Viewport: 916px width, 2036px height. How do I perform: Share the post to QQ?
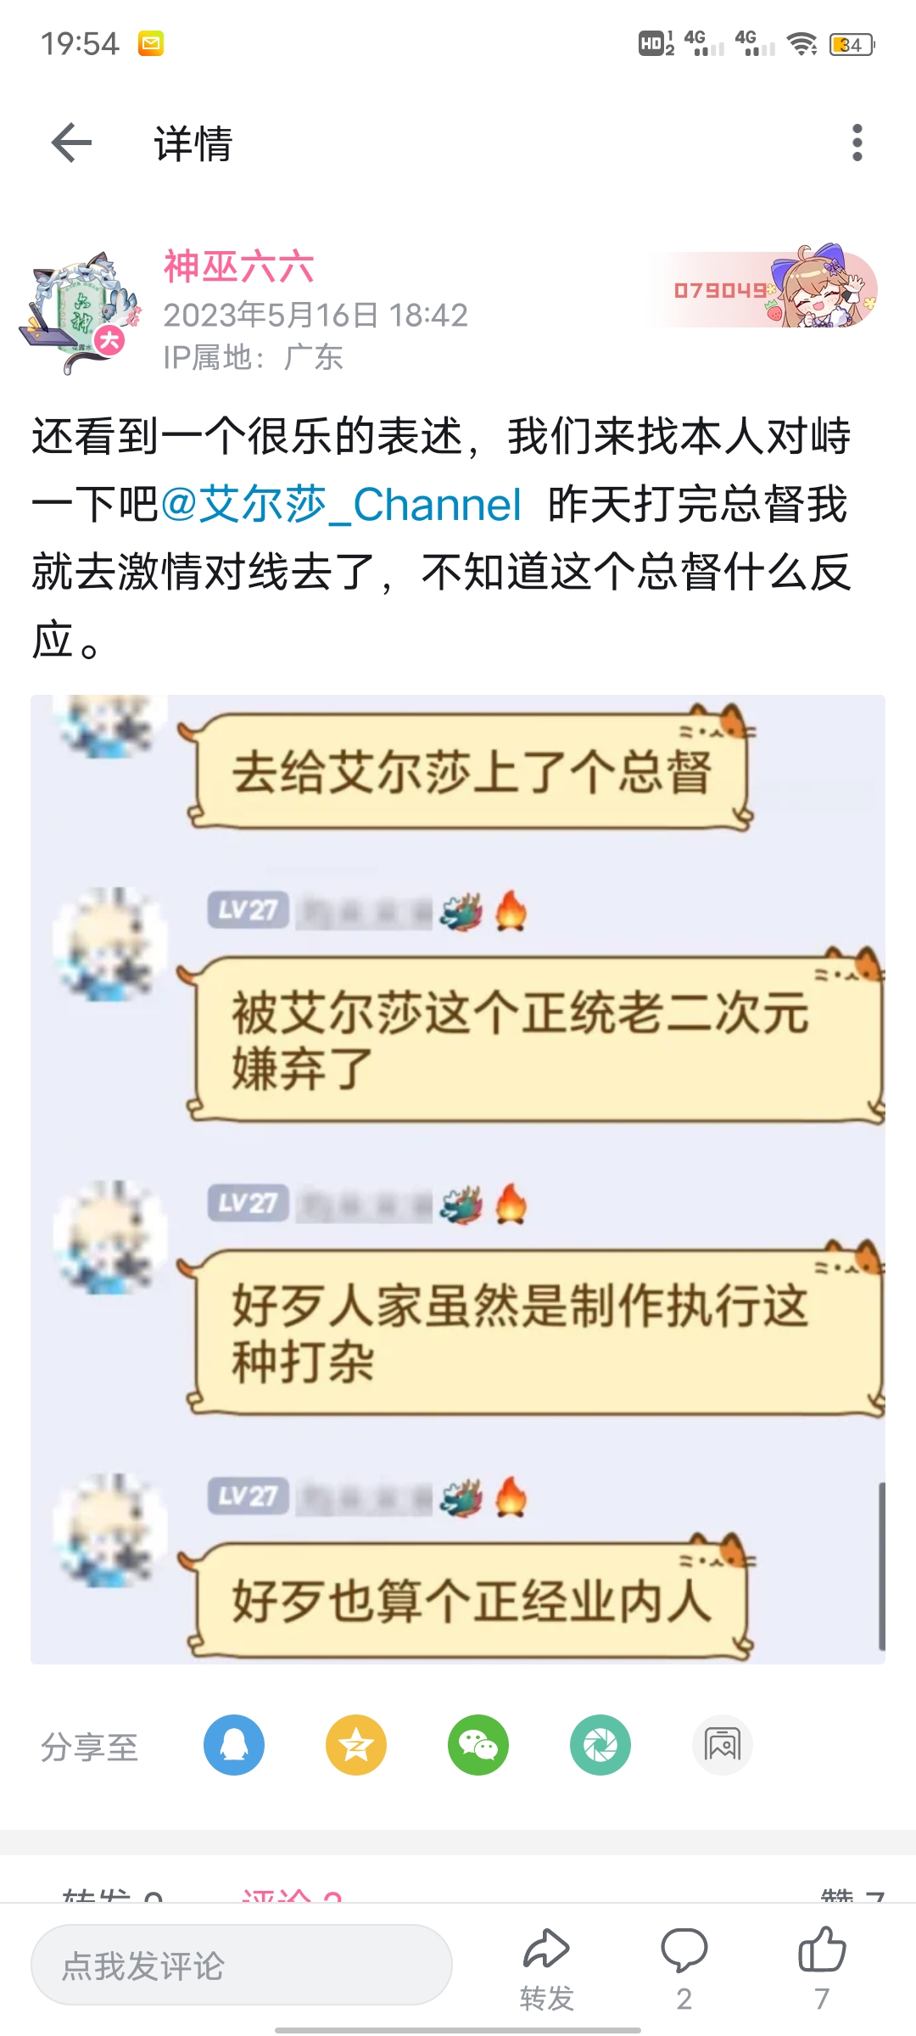pos(234,1745)
